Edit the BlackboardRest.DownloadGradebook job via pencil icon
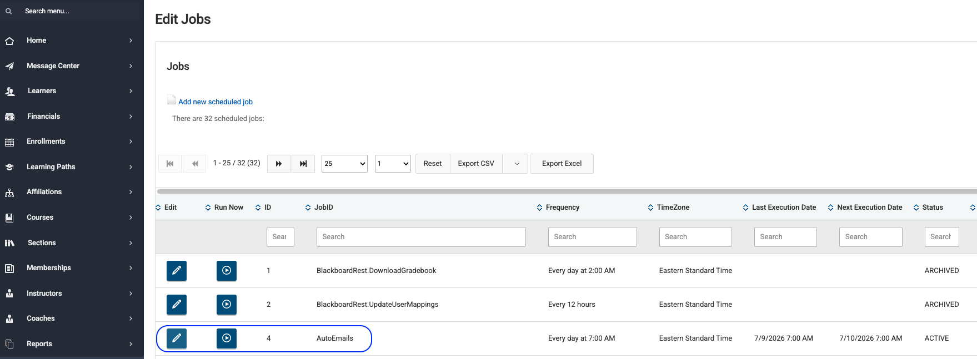This screenshot has width=977, height=359. pos(177,271)
